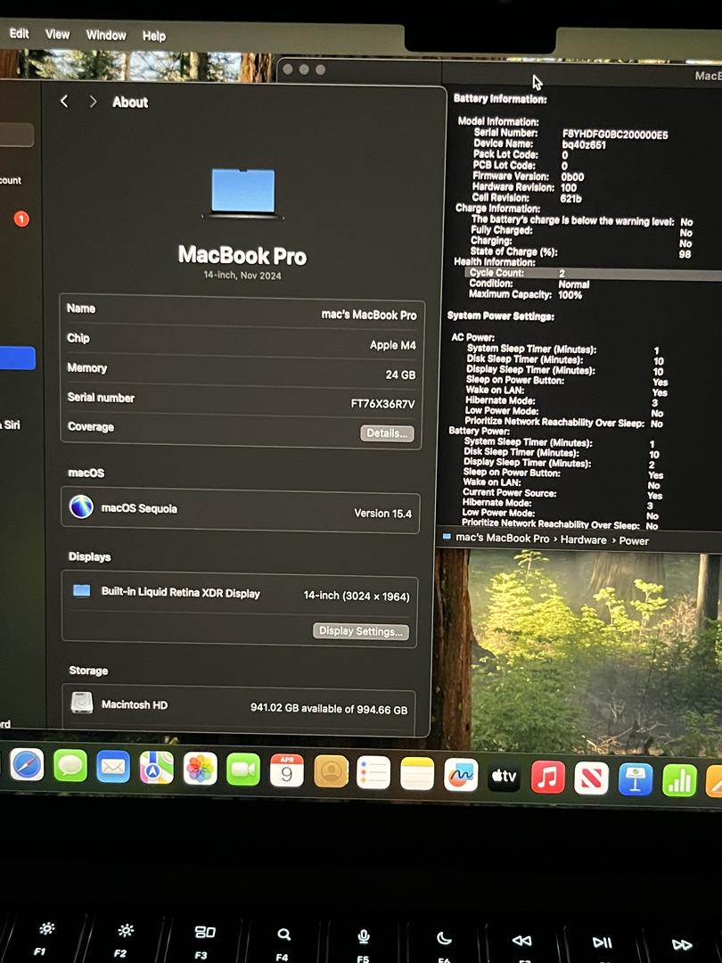The image size is (722, 963).
Task: Click the Built-in Liquid Retina XDR Display icon
Action: 82,590
